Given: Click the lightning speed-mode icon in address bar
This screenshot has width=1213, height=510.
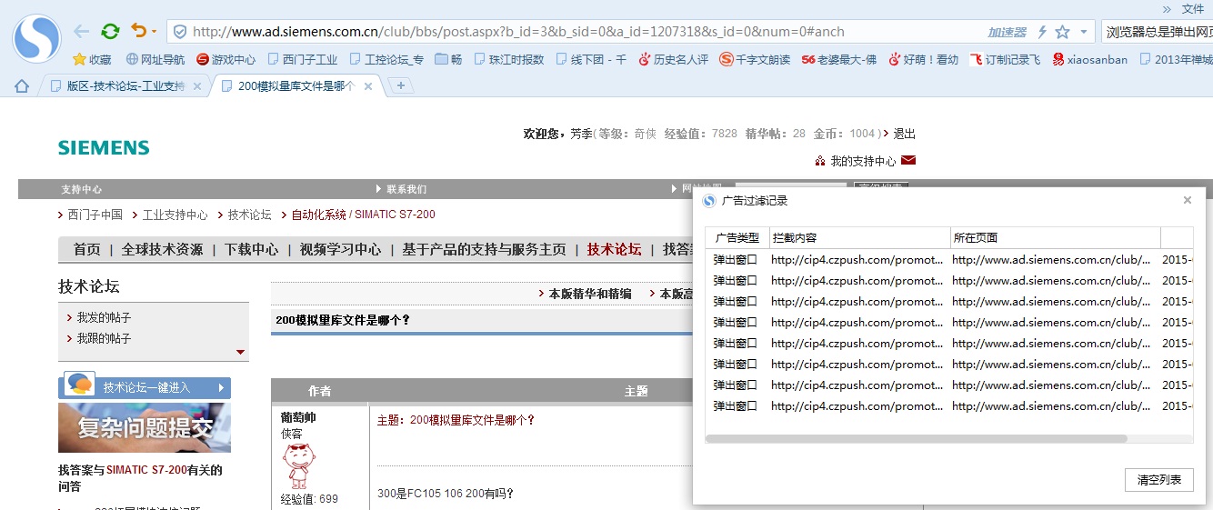Looking at the screenshot, I should (1042, 32).
